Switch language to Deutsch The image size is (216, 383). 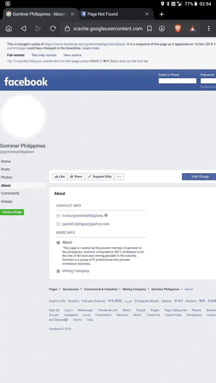[191, 301]
